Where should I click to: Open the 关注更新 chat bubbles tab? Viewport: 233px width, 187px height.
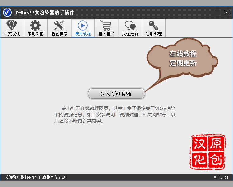[130, 28]
